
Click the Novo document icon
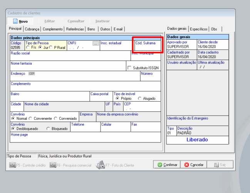15,21
